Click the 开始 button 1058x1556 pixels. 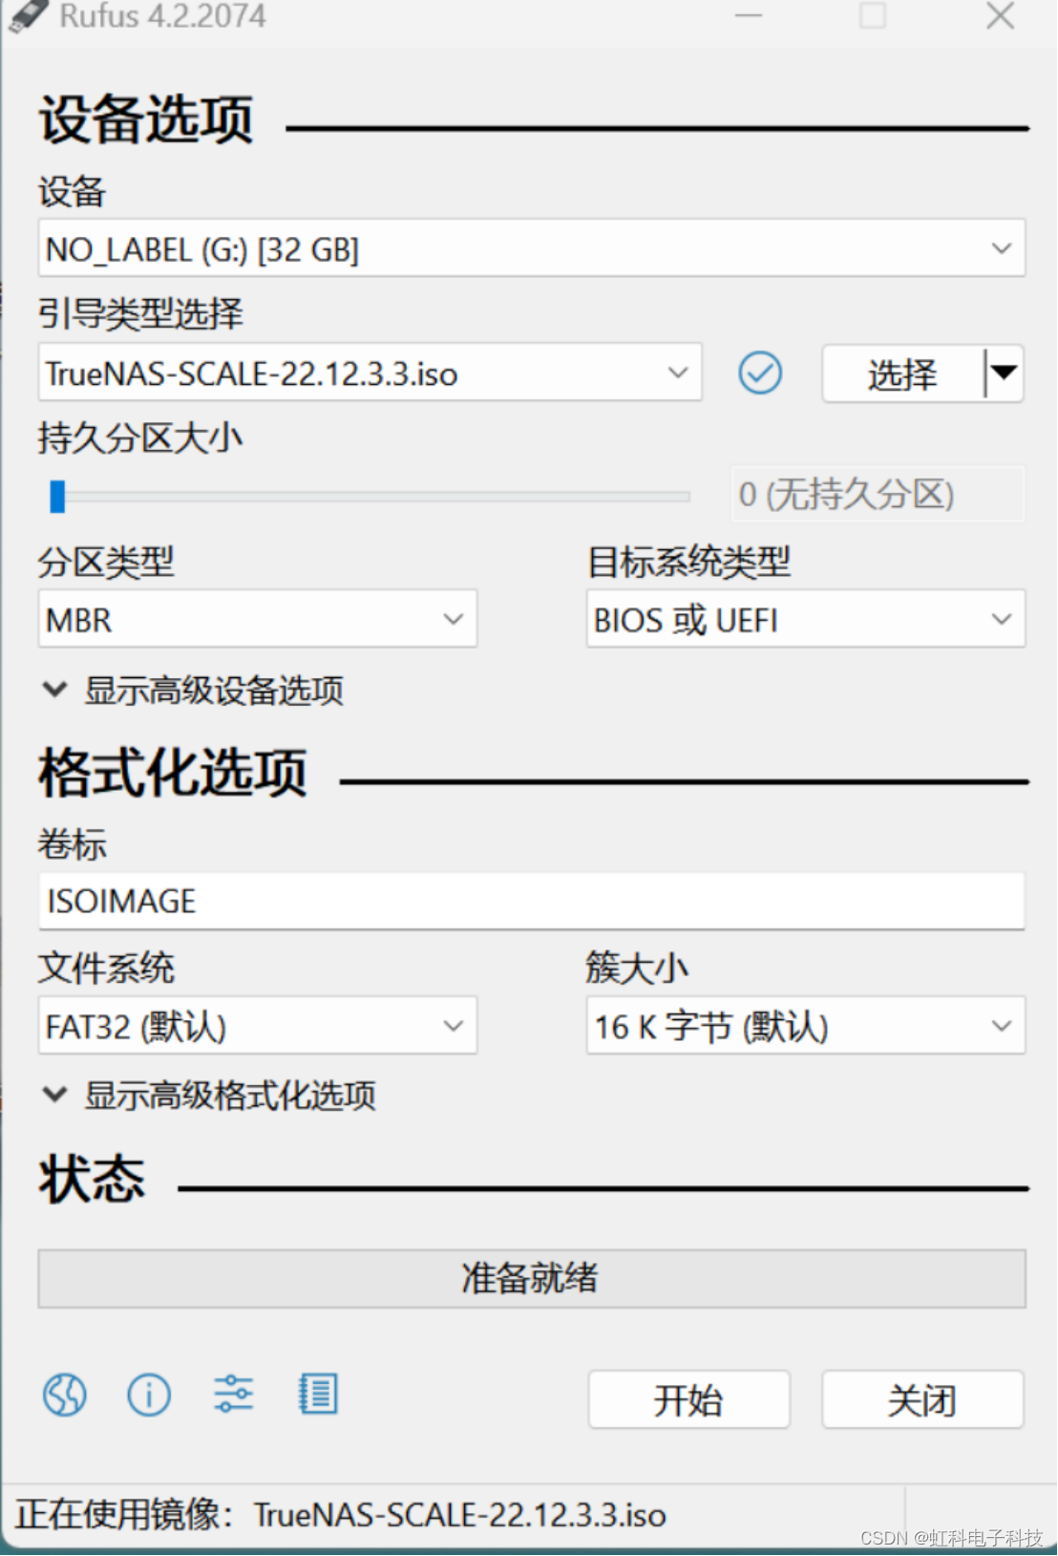click(x=689, y=1400)
